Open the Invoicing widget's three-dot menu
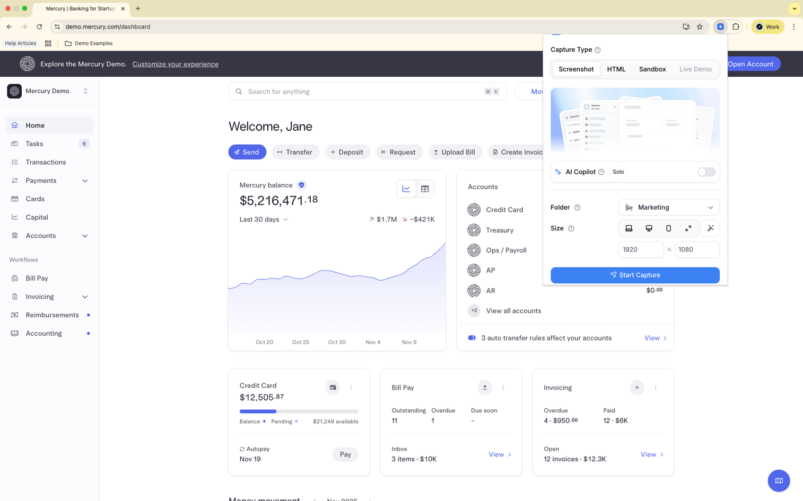 656,388
